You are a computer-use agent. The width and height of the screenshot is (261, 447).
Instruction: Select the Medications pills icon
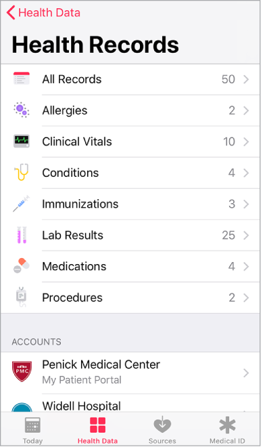pos(22,265)
